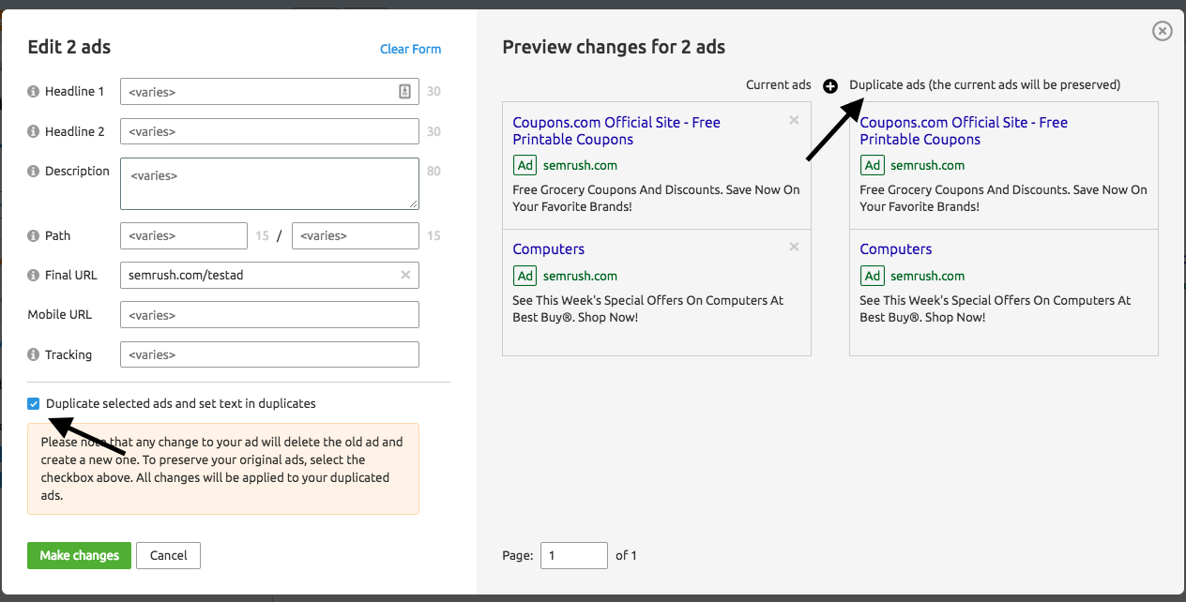This screenshot has width=1186, height=602.
Task: Click the Final URL info icon
Action: pyautogui.click(x=34, y=276)
